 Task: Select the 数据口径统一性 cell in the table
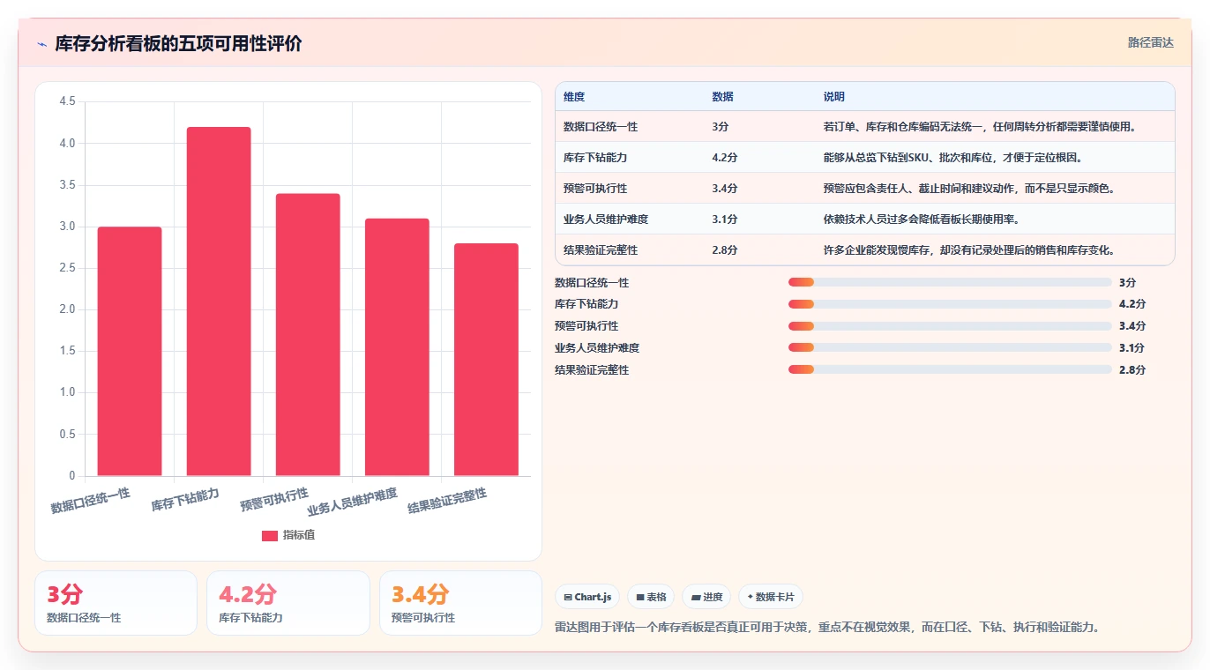601,127
